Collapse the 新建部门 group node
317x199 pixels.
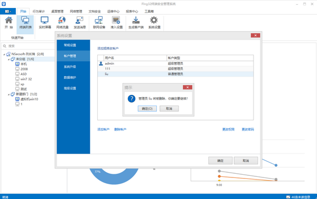coord(8,94)
